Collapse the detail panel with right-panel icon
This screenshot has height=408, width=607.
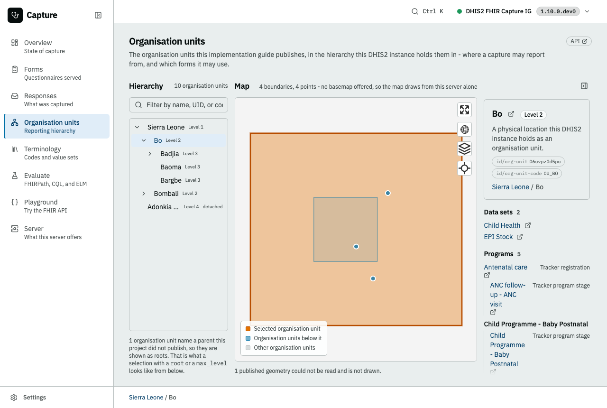tap(584, 86)
